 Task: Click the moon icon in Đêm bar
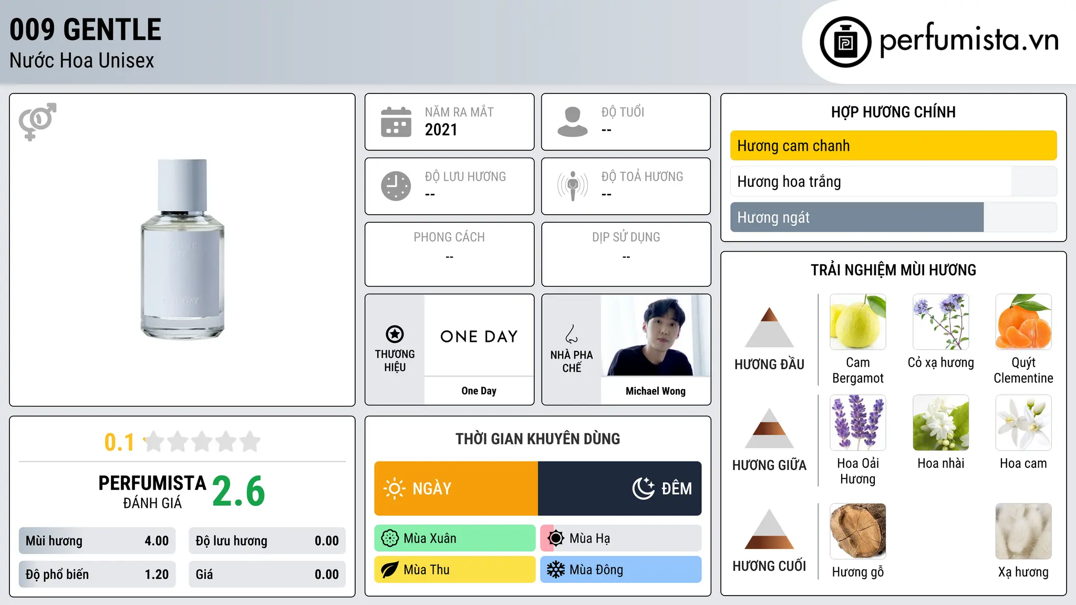(x=644, y=488)
